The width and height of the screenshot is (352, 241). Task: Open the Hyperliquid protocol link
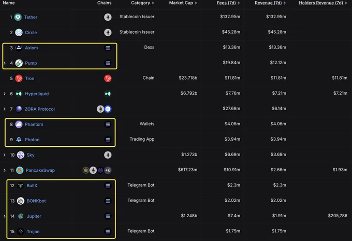click(37, 94)
